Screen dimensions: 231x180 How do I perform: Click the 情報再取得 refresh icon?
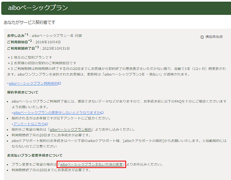click(202, 37)
